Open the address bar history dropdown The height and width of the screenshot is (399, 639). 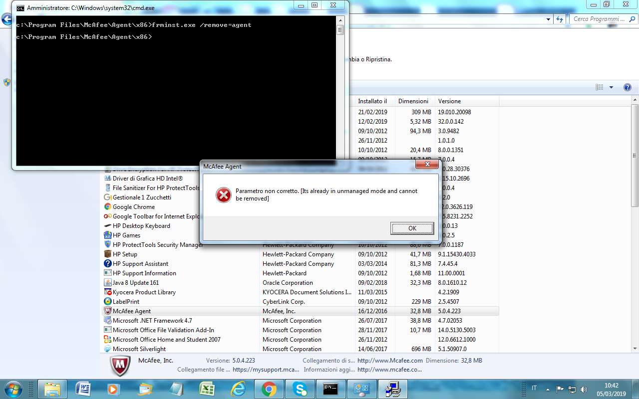548,19
